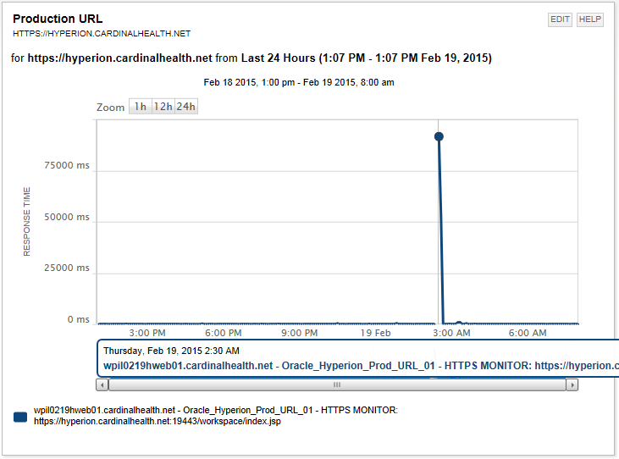The image size is (619, 459).
Task: Click the HTTPS://HYPERION.CARDINALHEALTH.NET subtitle
Action: pyautogui.click(x=102, y=34)
